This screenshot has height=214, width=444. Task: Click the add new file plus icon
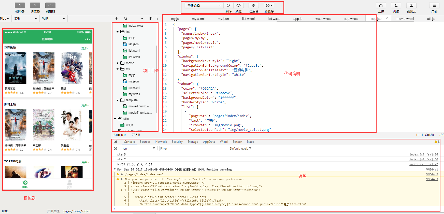[116, 19]
